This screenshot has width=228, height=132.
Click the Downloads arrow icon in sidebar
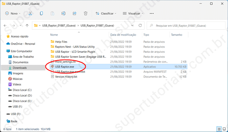click(10, 68)
